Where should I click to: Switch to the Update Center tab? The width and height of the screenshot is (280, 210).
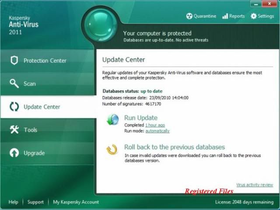(42, 107)
